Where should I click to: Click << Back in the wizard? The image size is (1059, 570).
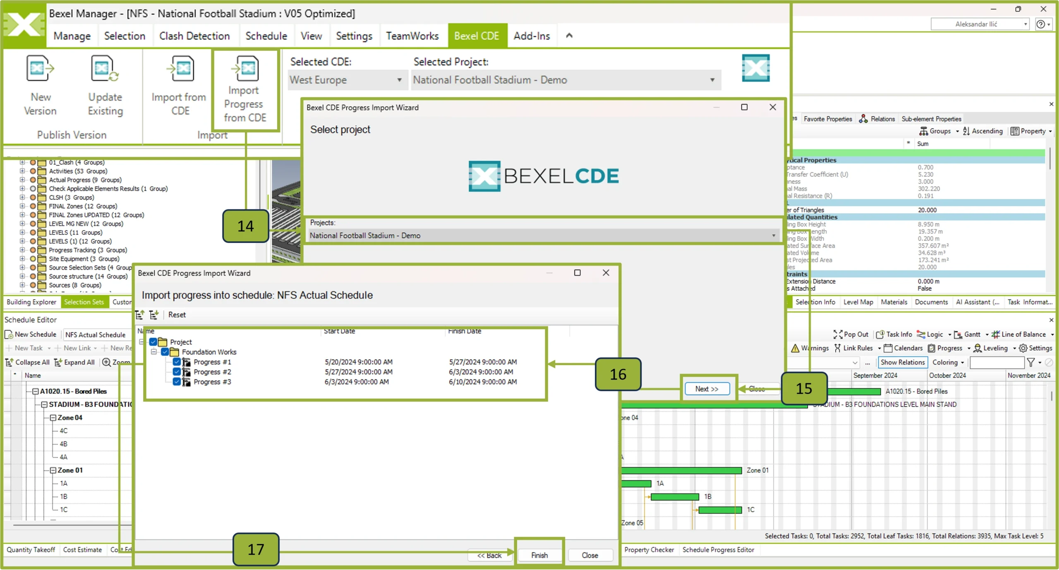point(489,556)
